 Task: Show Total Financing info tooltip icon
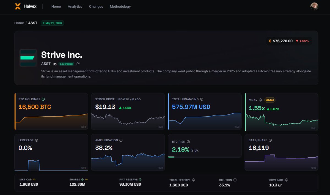click(202, 99)
